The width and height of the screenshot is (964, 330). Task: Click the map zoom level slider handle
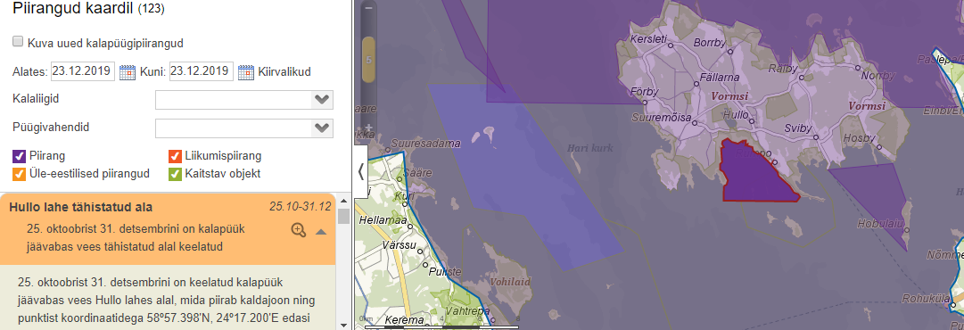(369, 60)
